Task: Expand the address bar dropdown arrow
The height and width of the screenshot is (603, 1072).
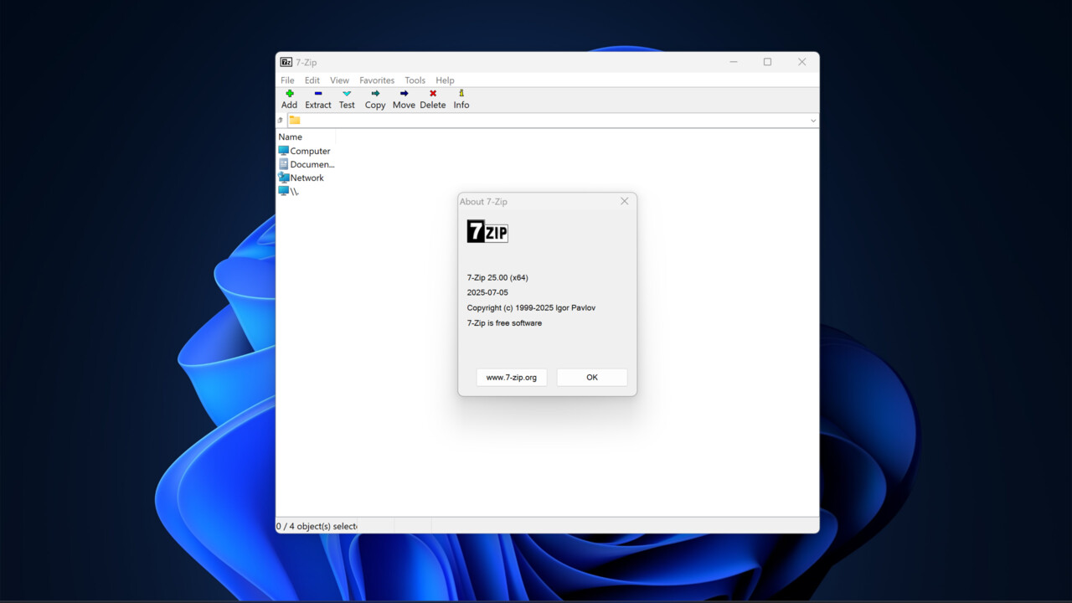Action: [x=812, y=121]
